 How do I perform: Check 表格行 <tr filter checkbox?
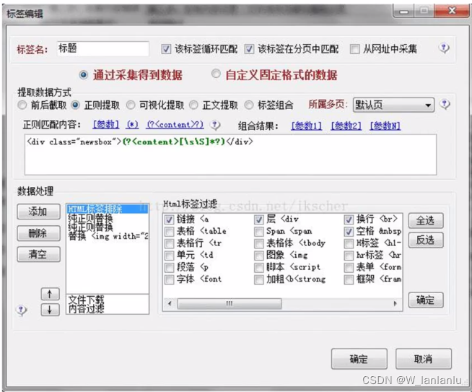pyautogui.click(x=169, y=243)
